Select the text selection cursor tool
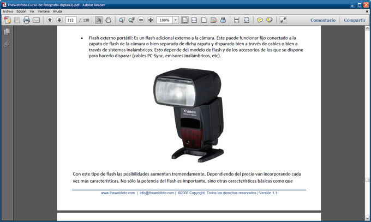This screenshot has height=222, width=371. point(99,20)
